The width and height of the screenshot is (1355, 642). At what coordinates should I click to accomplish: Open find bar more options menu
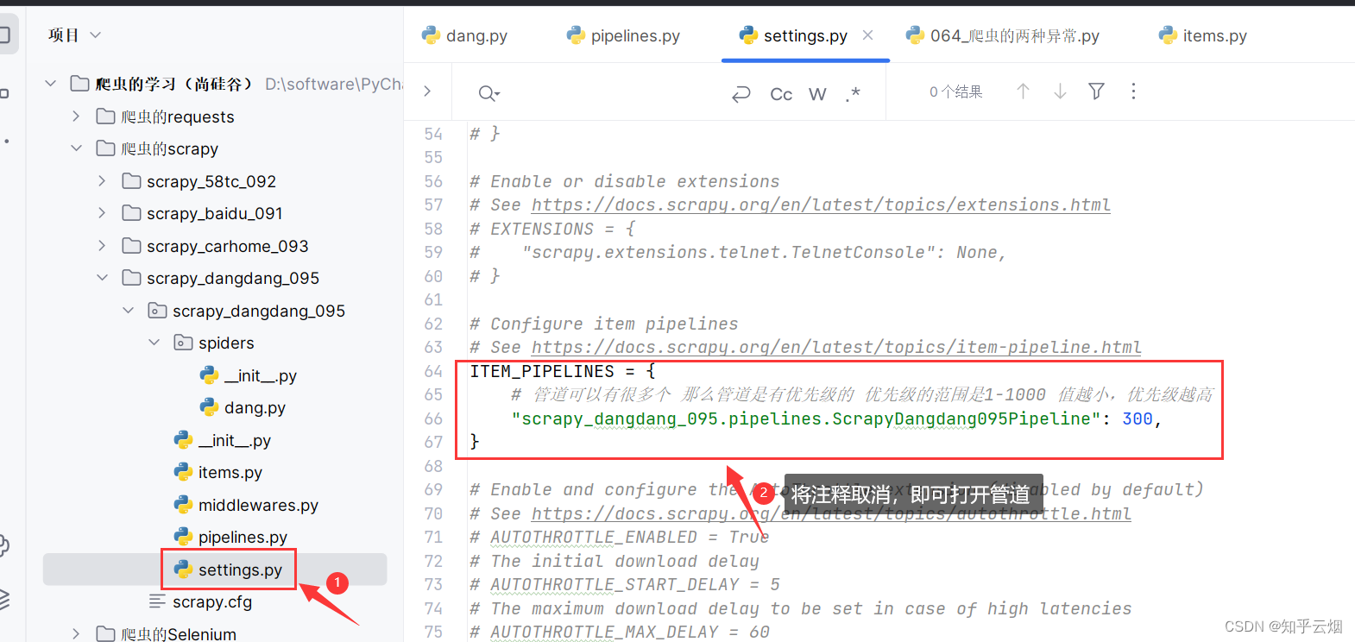[x=1133, y=91]
